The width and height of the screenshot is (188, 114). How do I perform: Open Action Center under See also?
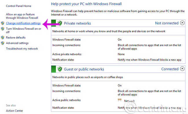[x=14, y=111]
